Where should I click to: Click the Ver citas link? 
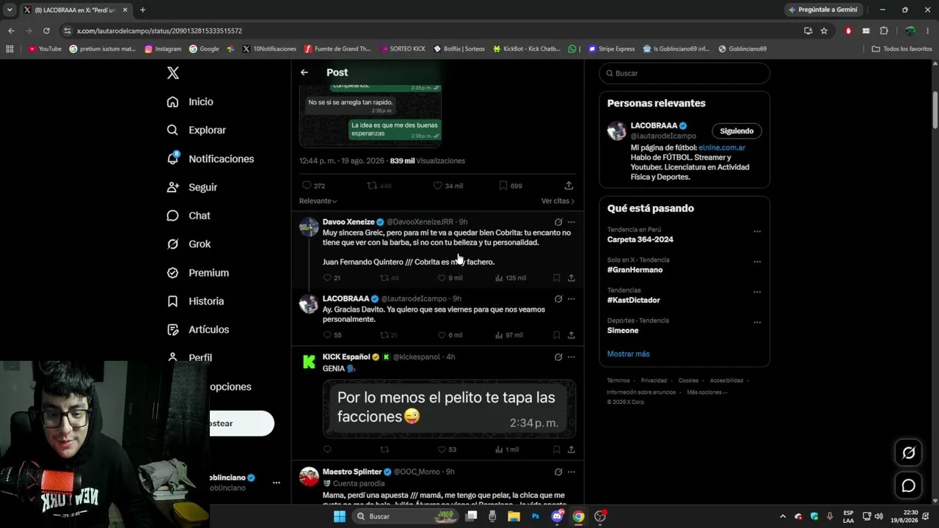[558, 201]
